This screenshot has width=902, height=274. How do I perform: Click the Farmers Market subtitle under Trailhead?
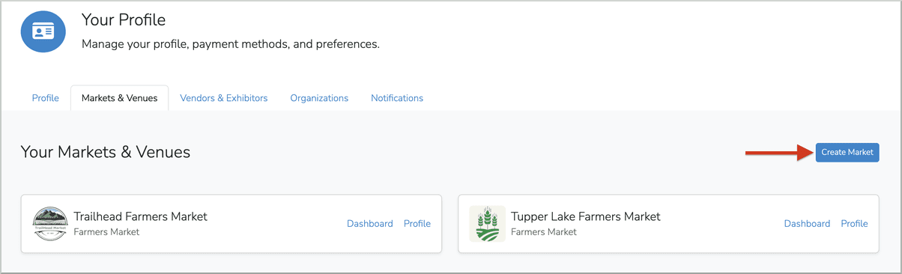point(106,232)
